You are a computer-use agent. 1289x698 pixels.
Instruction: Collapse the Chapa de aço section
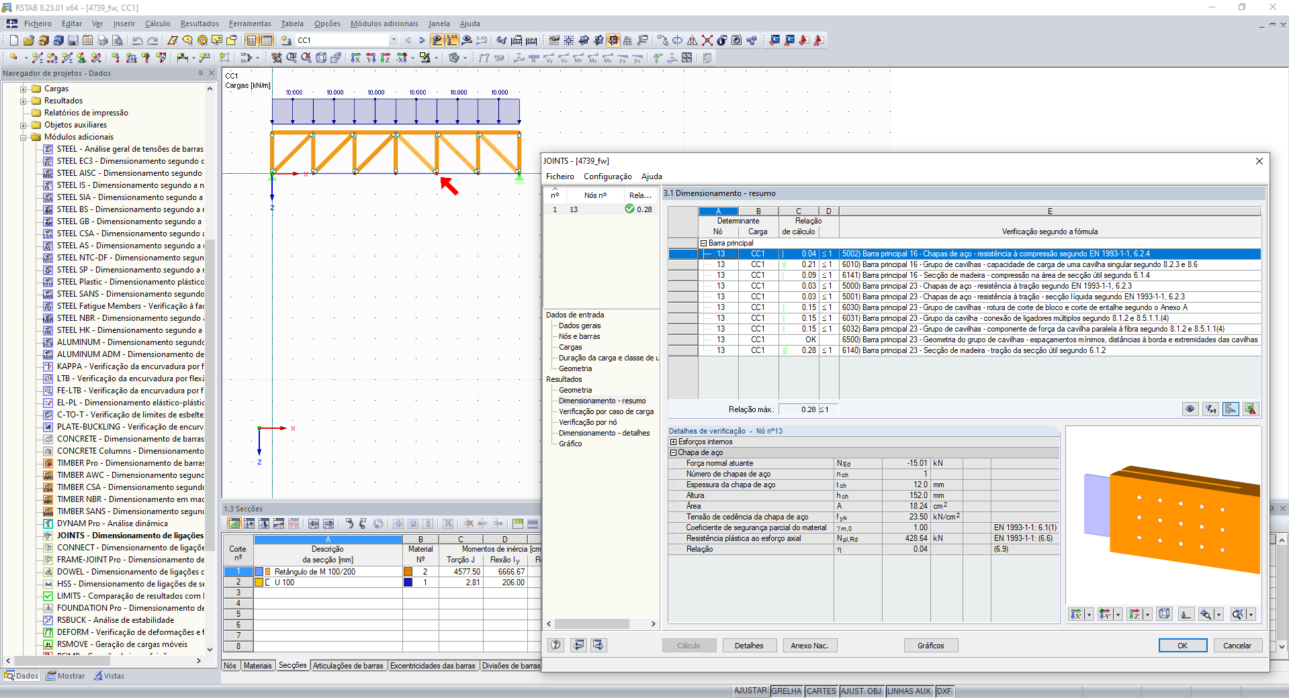click(674, 452)
